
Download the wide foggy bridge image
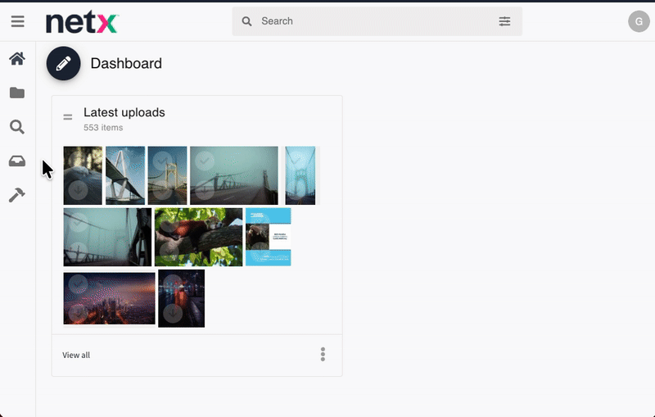click(206, 191)
